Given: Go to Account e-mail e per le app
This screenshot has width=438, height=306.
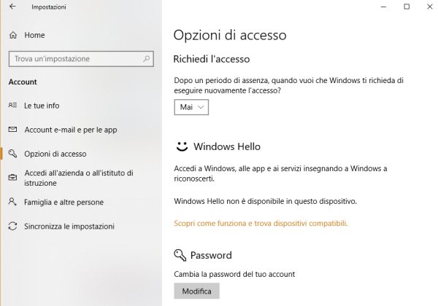Looking at the screenshot, I should pos(71,130).
